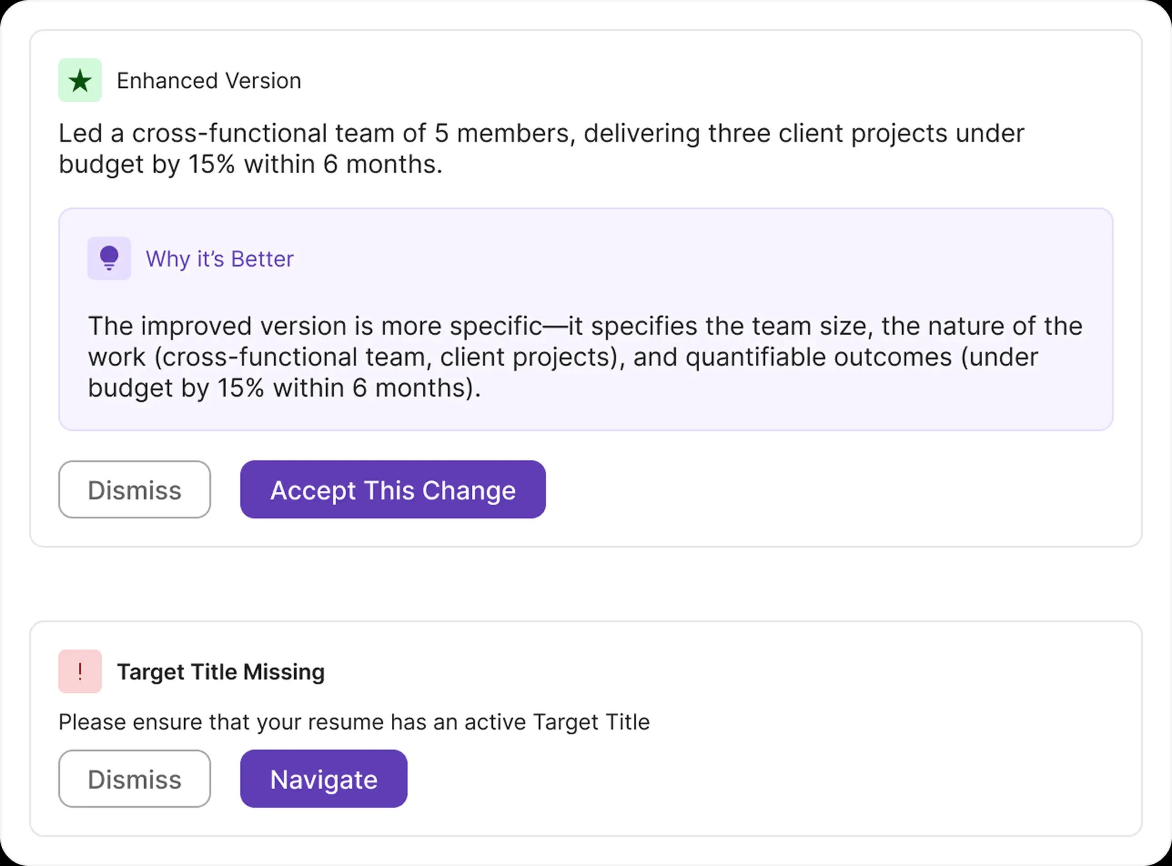Click the Enhanced Version heading label
This screenshot has height=866, width=1172.
tap(209, 81)
